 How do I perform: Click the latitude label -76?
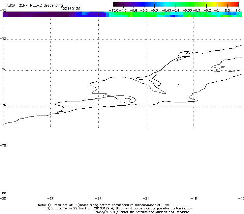click(x=3, y=105)
